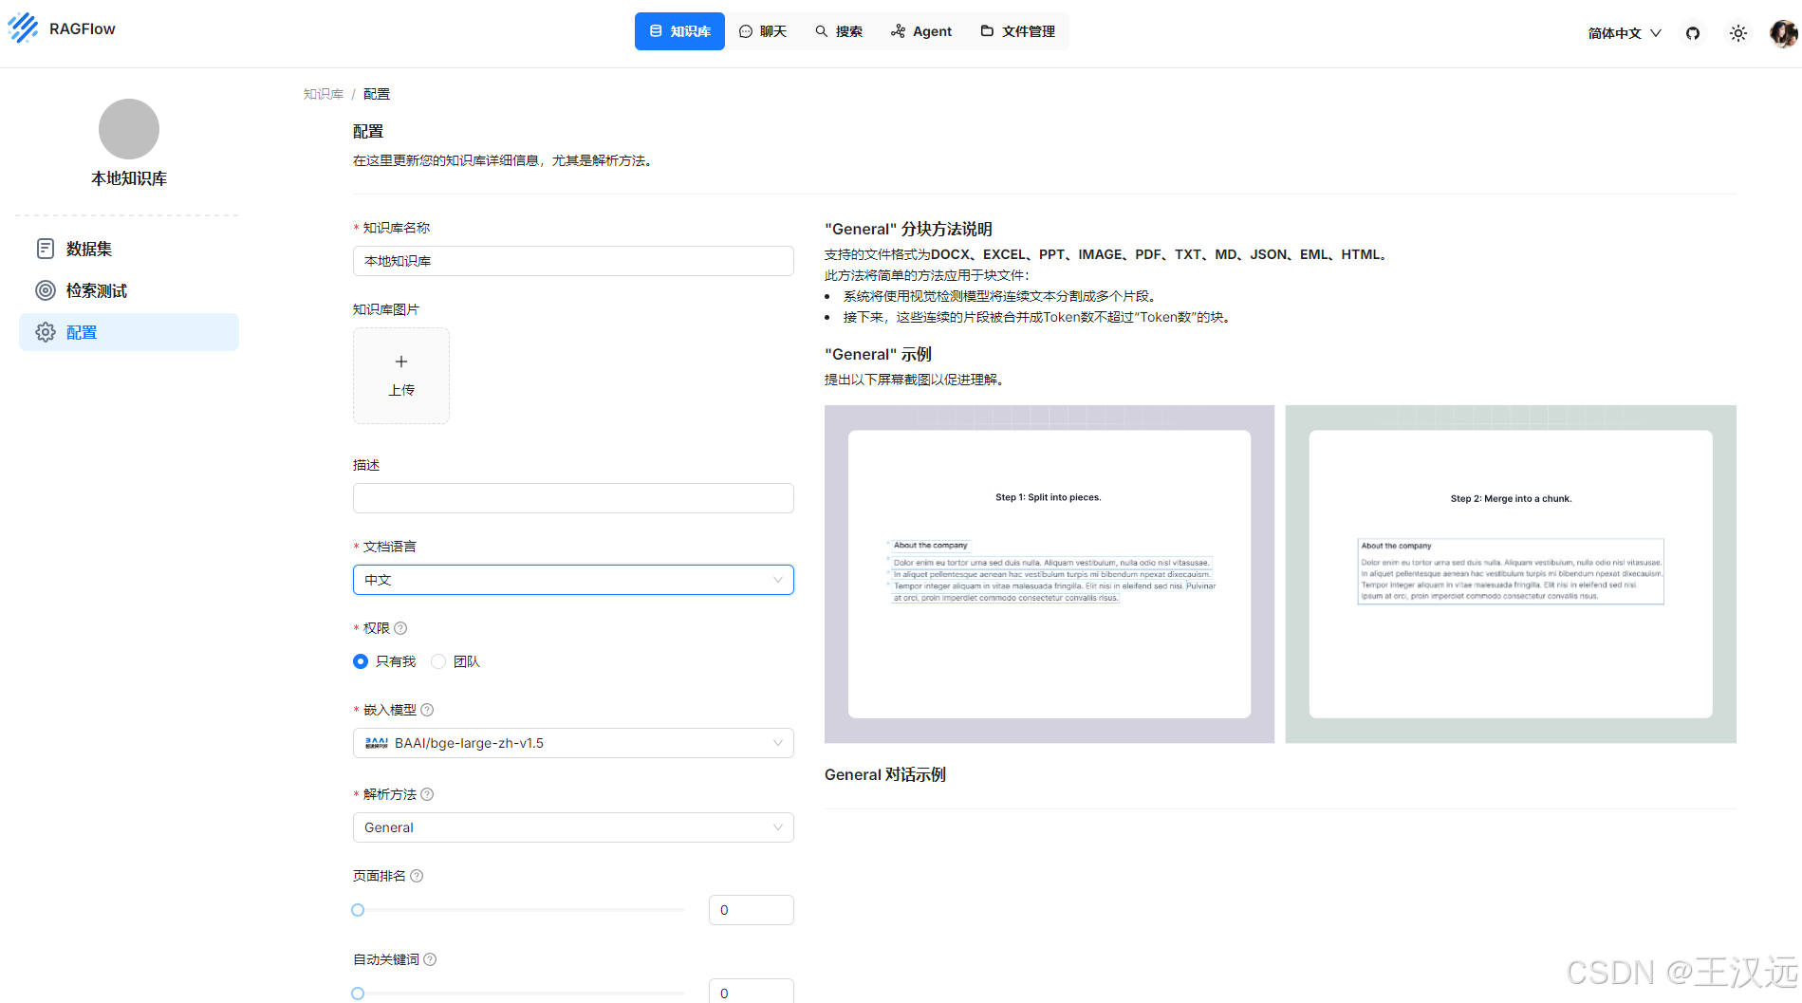Click the configuration gear icon in sidebar

point(46,332)
